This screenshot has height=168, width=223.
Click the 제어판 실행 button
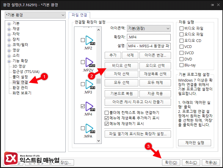194,143
